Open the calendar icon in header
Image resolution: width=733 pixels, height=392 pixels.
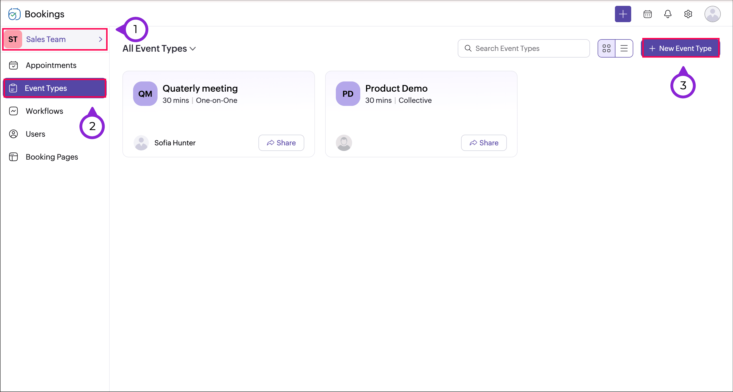pos(647,14)
